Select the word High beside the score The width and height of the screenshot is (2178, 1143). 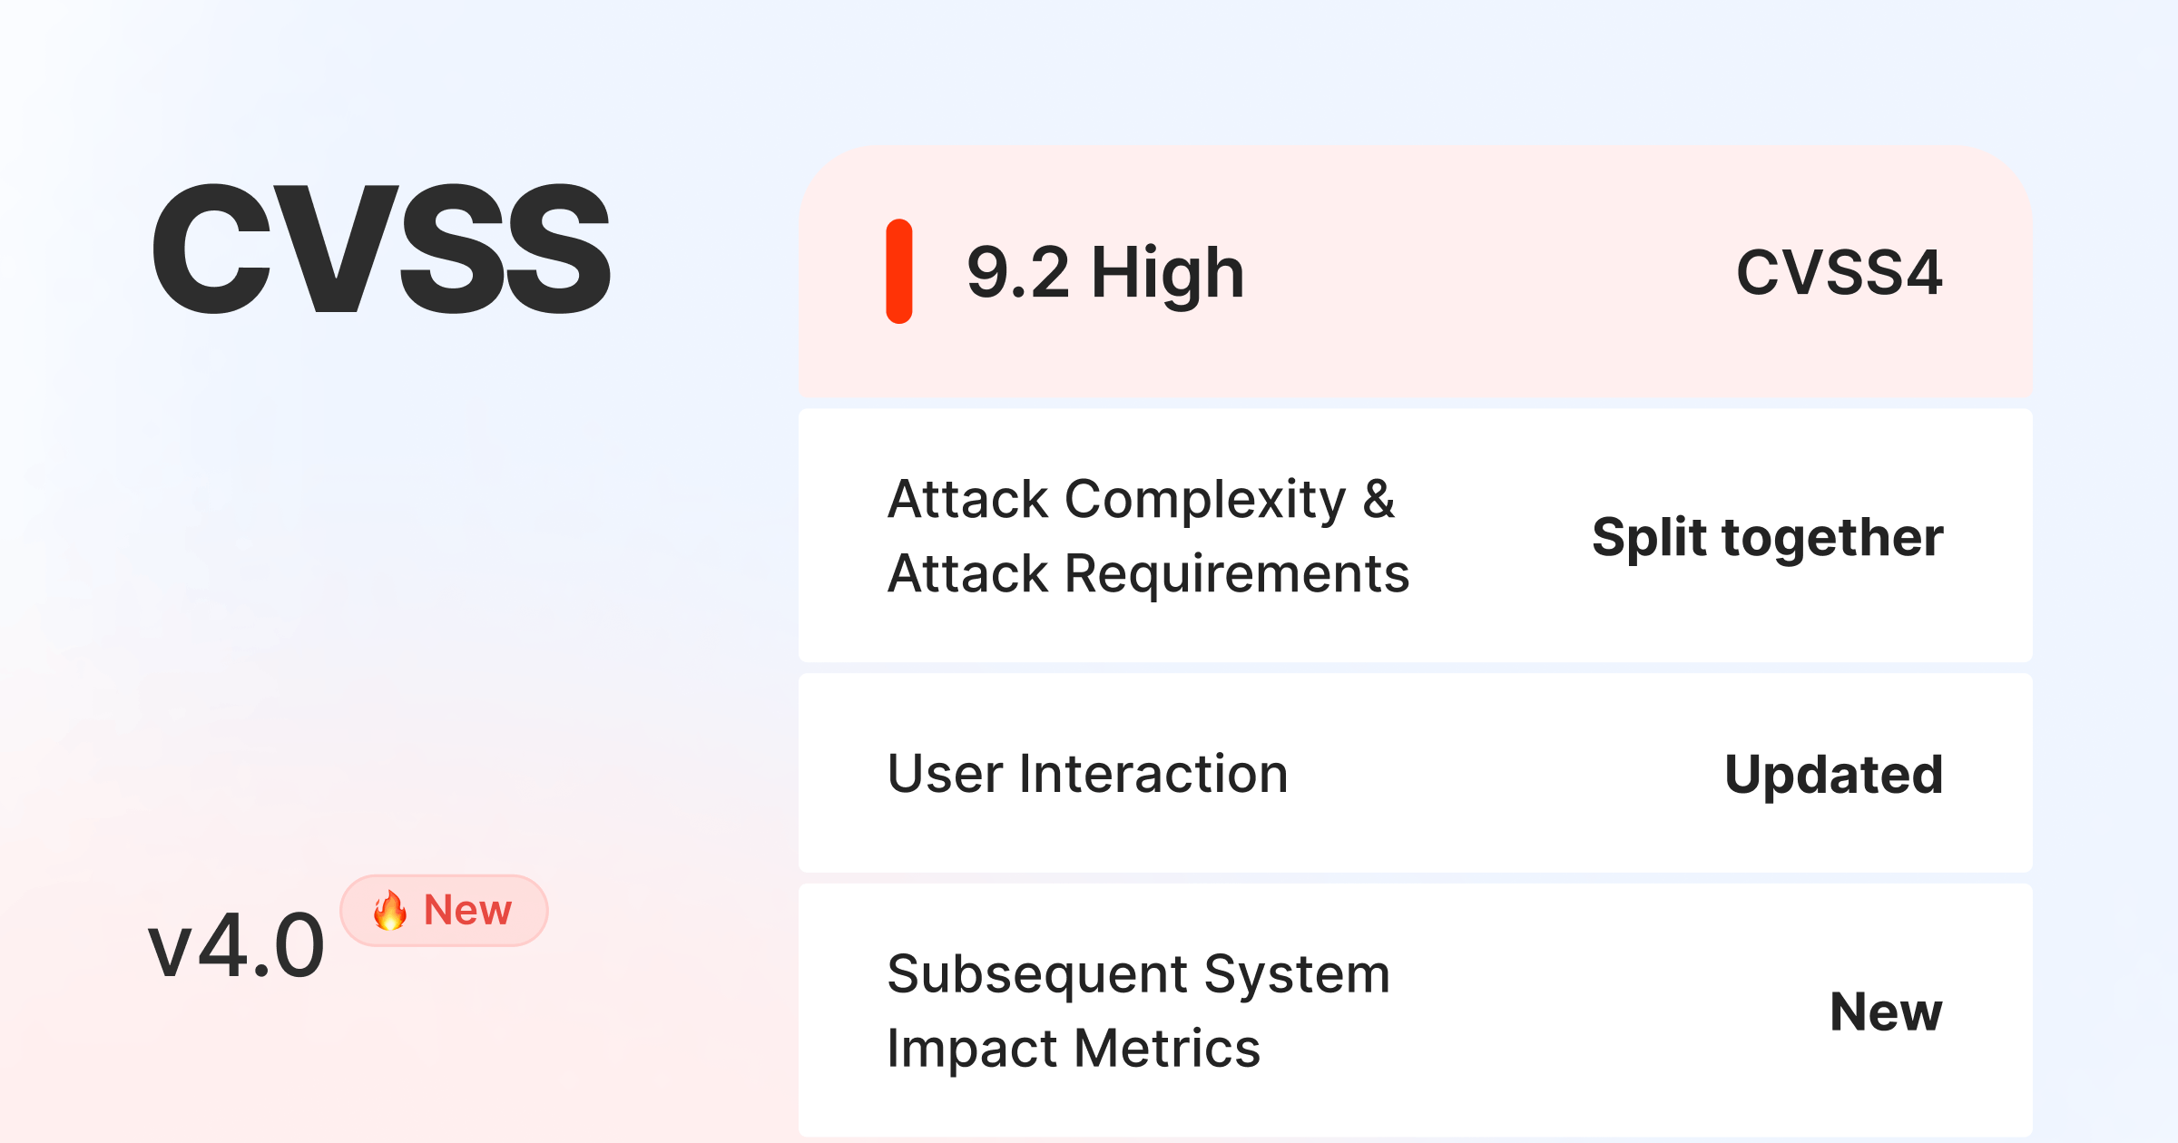(1167, 272)
